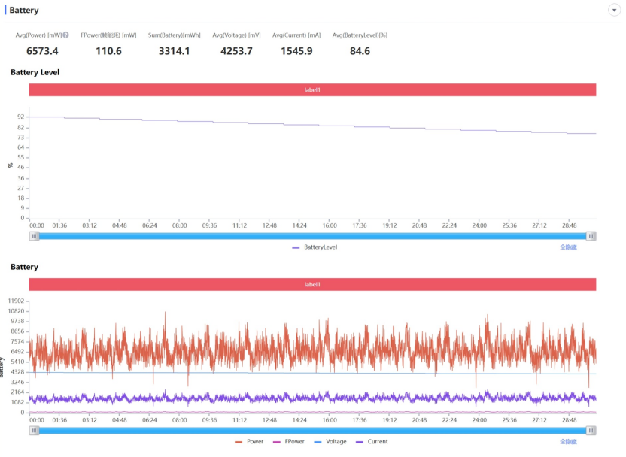Toggle the FPower legend entry
This screenshot has width=626, height=457.
288,442
